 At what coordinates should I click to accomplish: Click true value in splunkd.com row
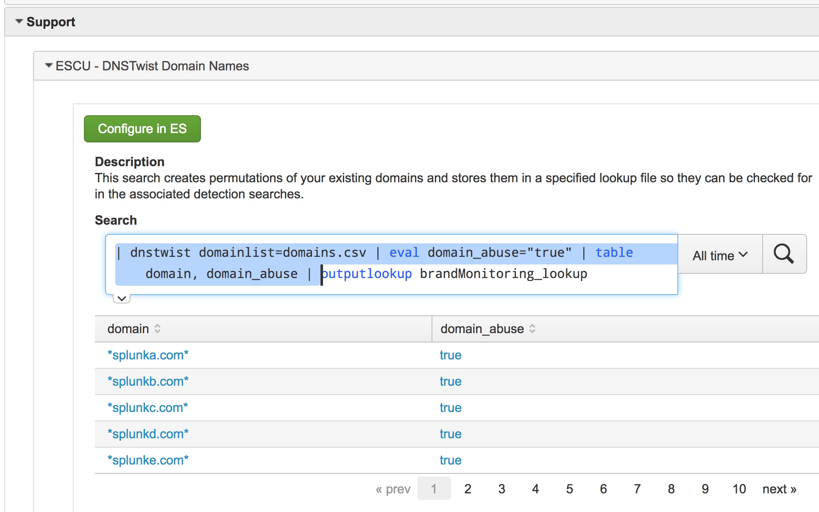451,434
